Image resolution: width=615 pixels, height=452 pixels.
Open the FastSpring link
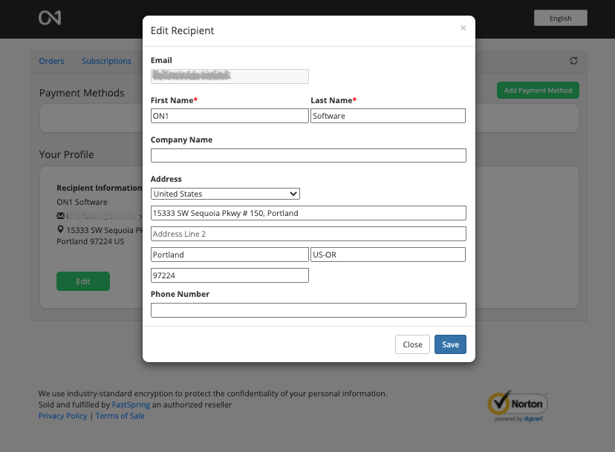coord(131,404)
